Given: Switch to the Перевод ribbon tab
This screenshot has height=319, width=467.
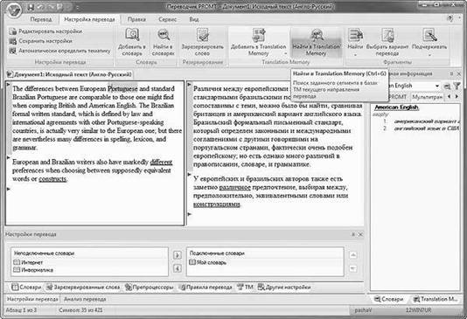Looking at the screenshot, I should (41, 19).
